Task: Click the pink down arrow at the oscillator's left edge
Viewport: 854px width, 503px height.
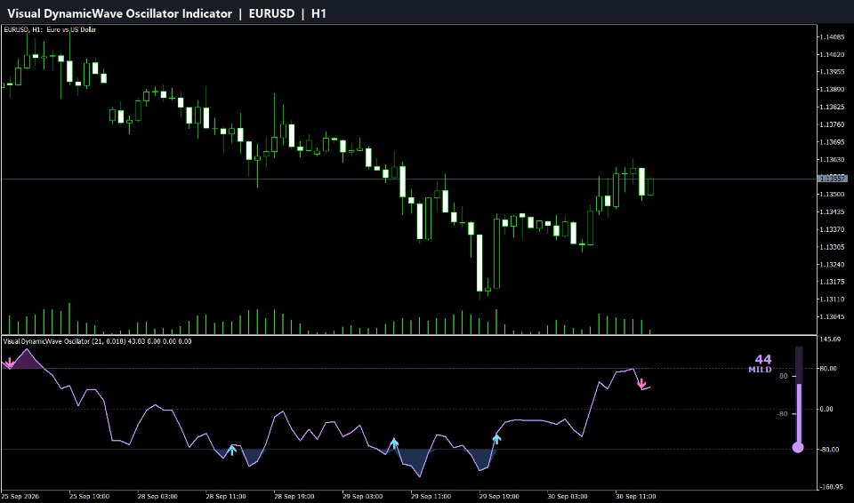Action: 9,363
